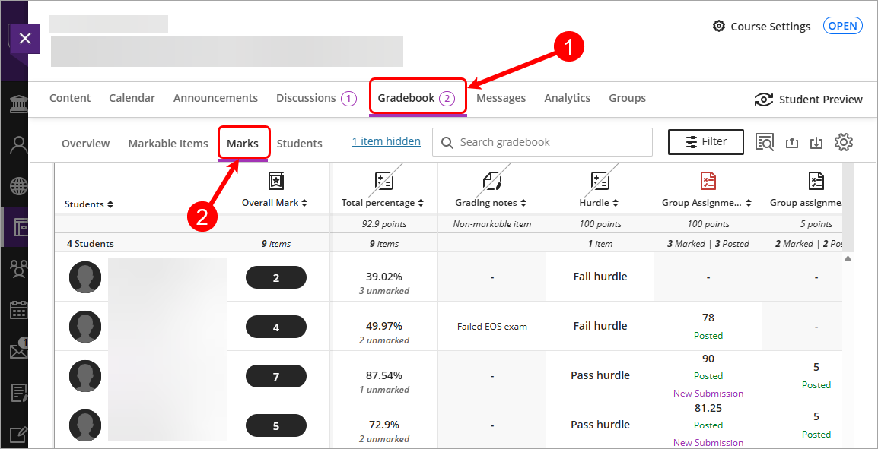The height and width of the screenshot is (449, 878).
Task: Open gradebook settings gear icon
Action: tap(844, 142)
